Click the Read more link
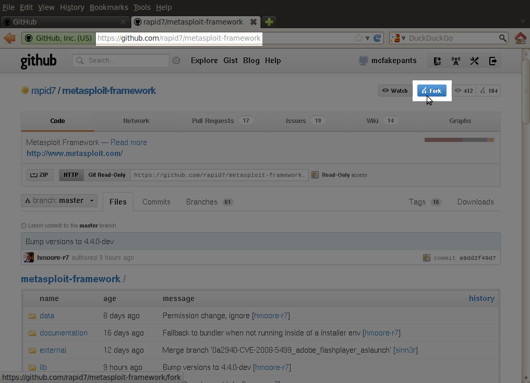Viewport: 530px width, 383px height. coord(129,142)
